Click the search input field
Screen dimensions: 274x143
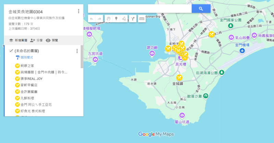pos(140,9)
